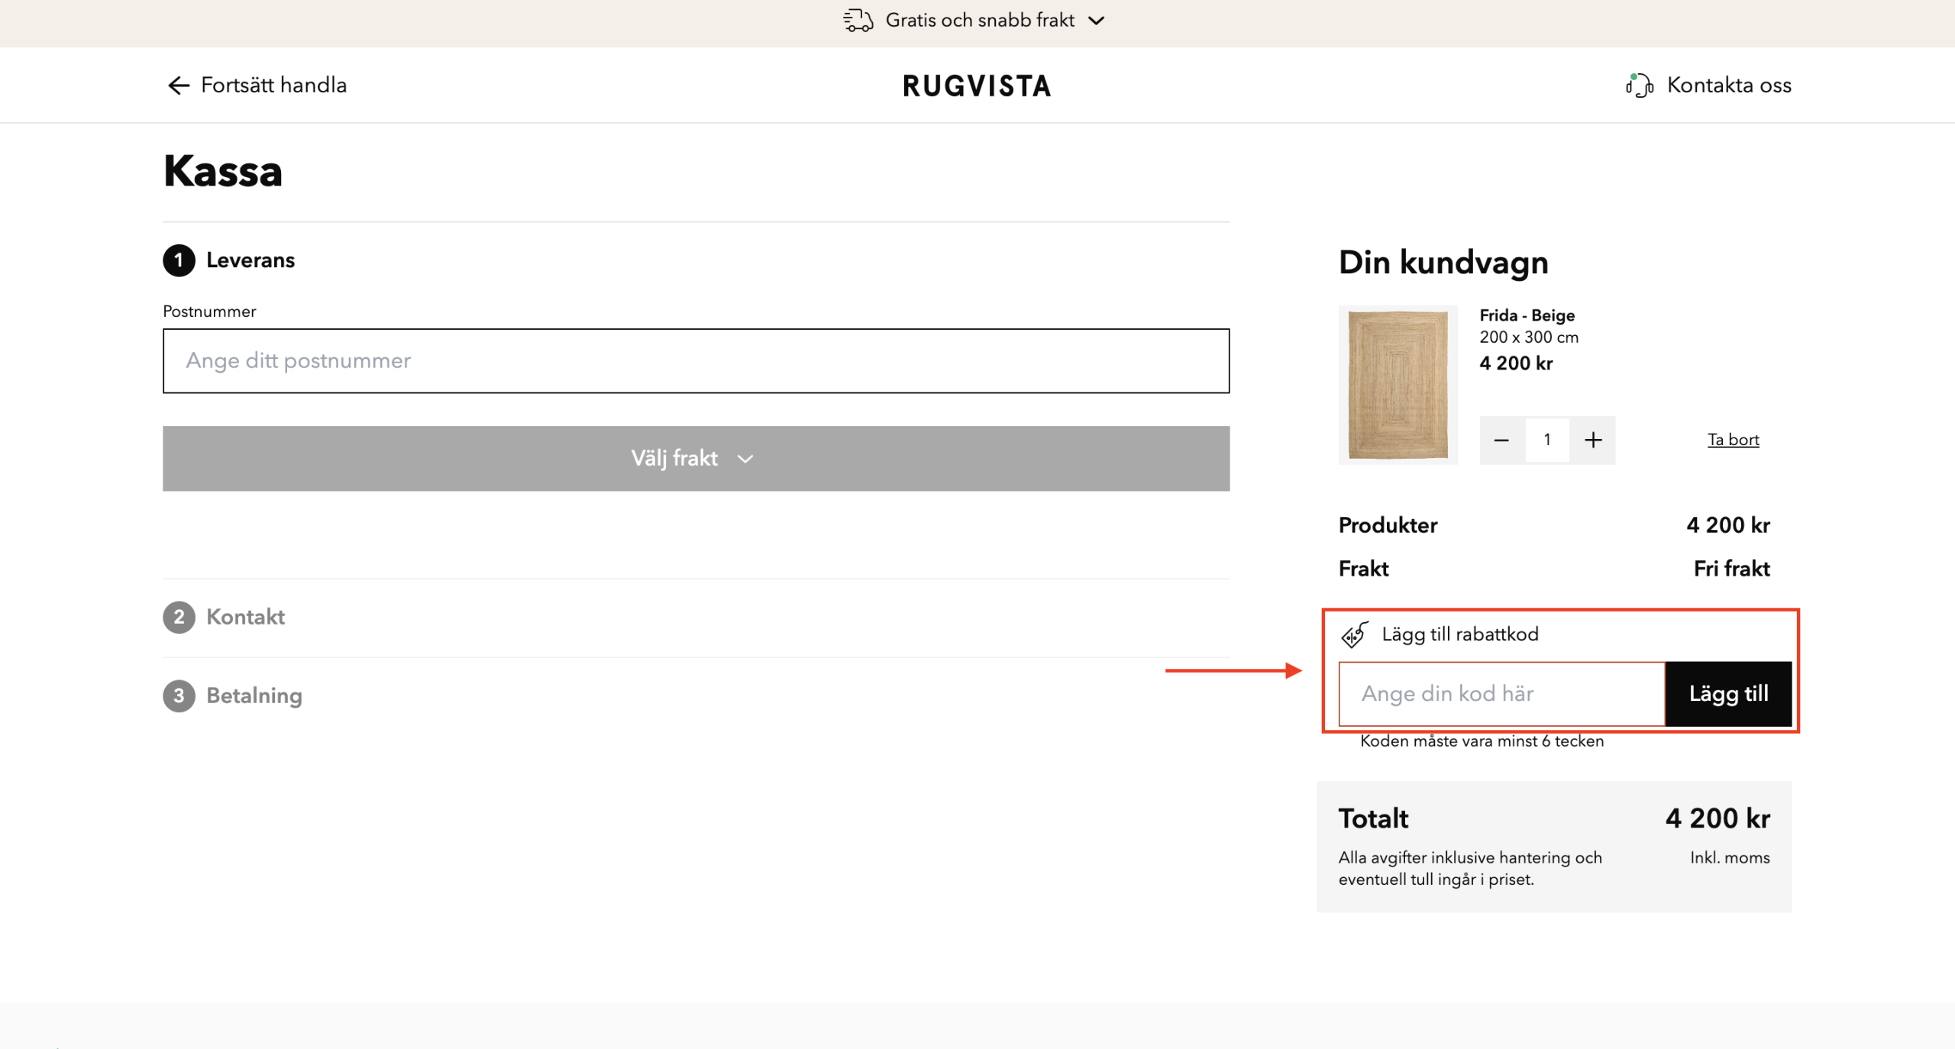
Task: Select step 1 circle for Leverans
Action: point(179,260)
